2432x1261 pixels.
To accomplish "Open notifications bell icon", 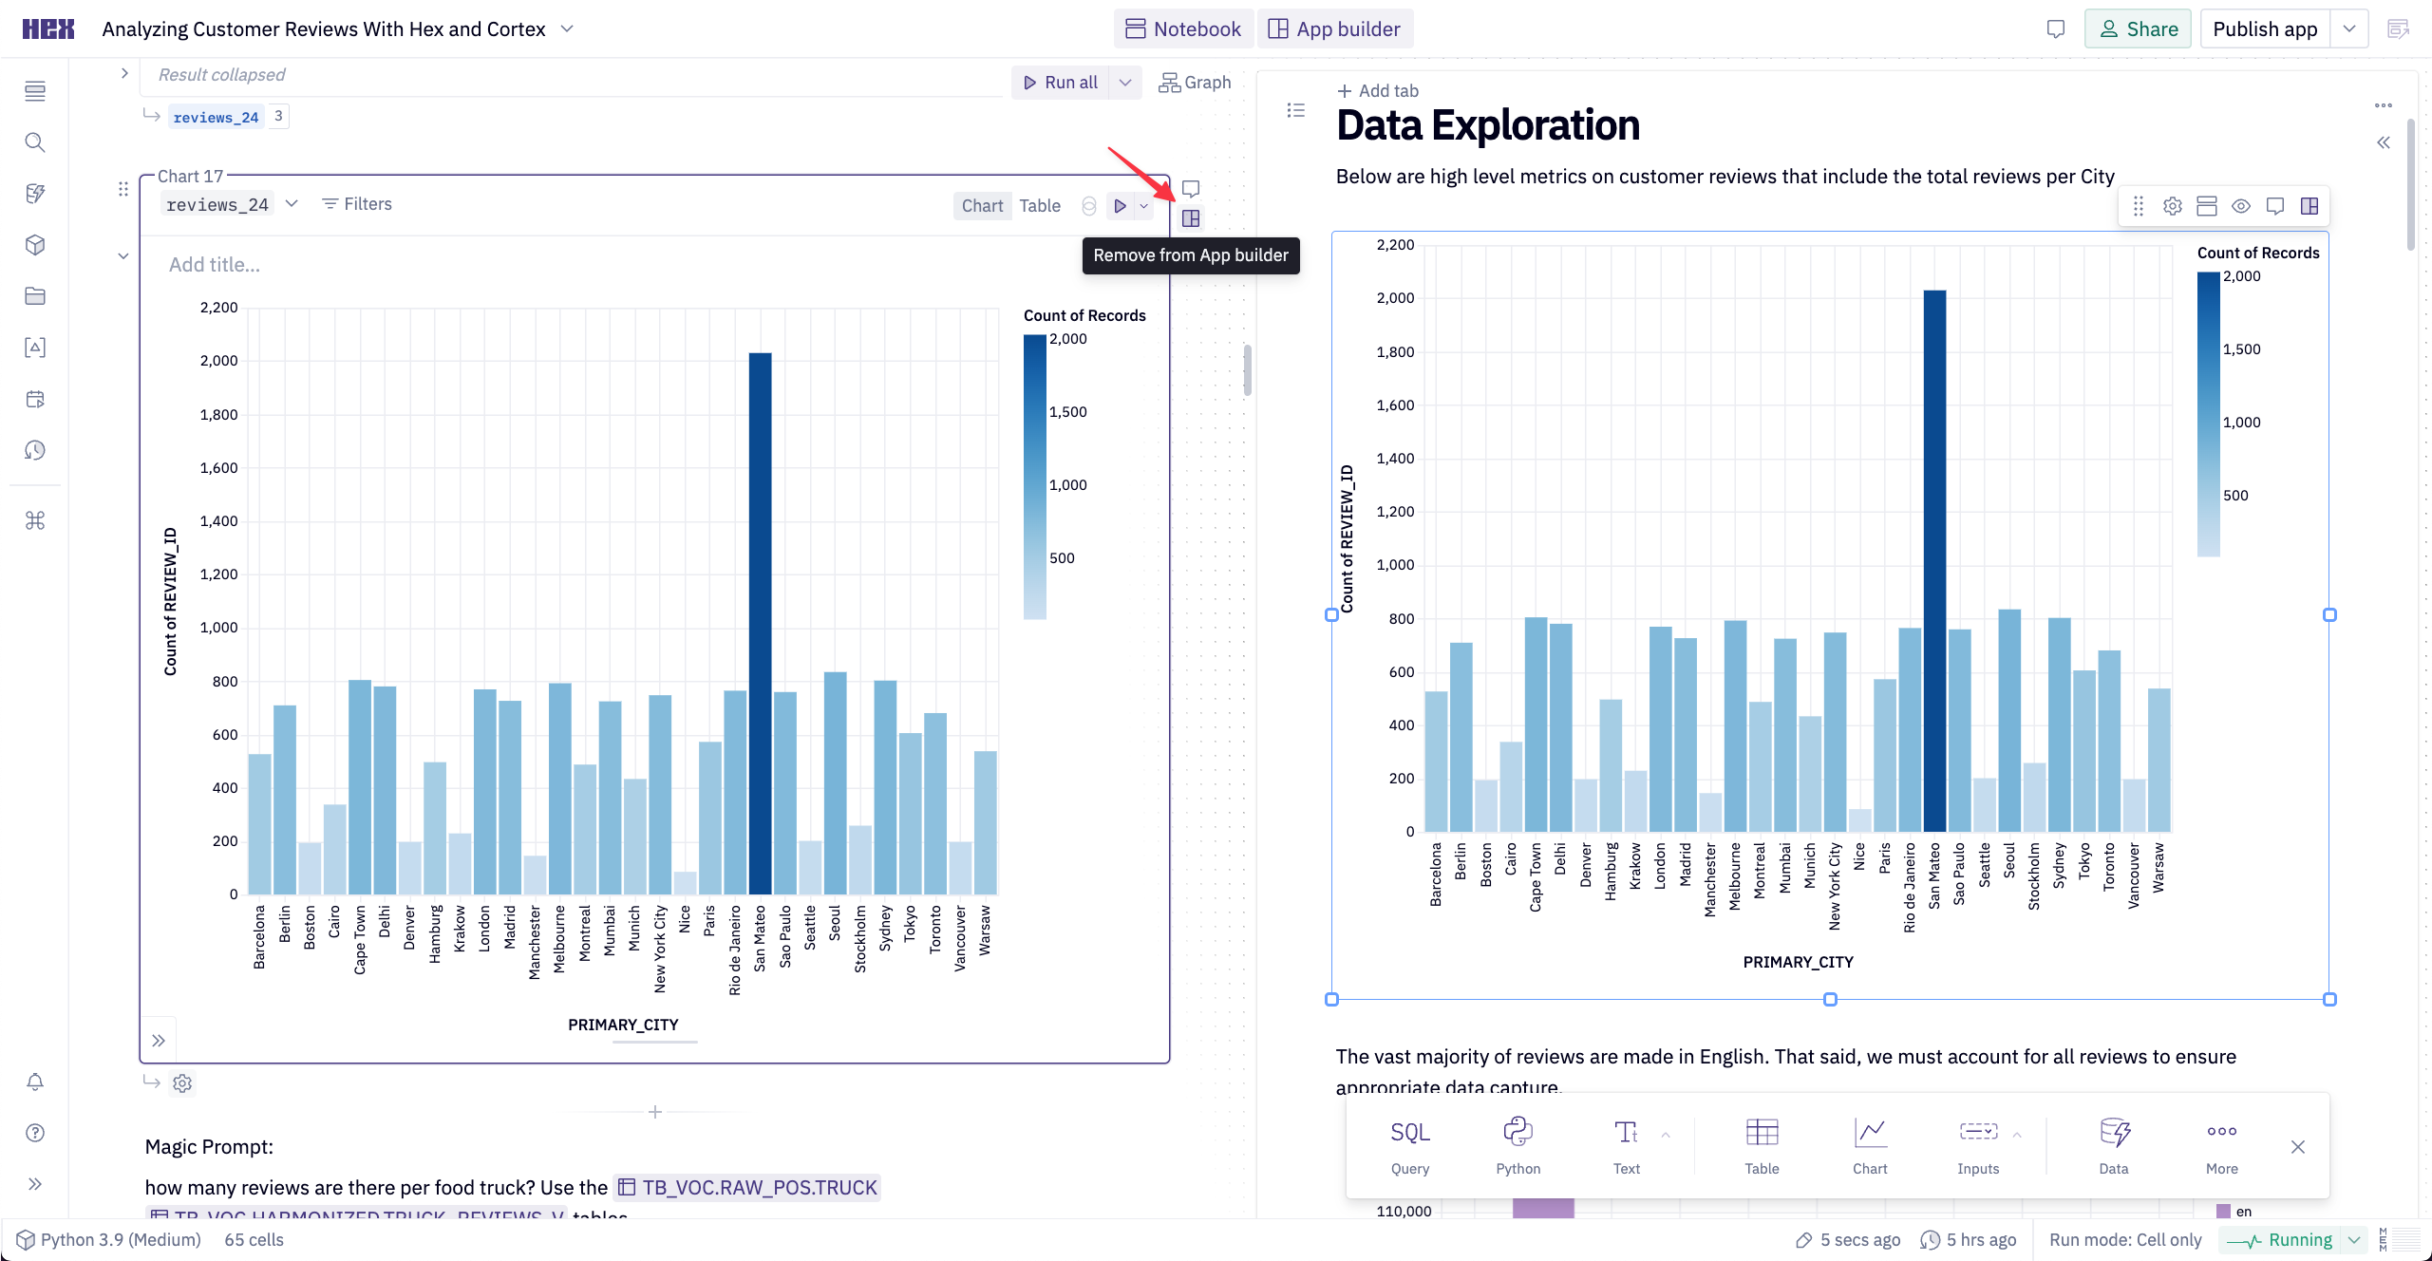I will pos(35,1082).
